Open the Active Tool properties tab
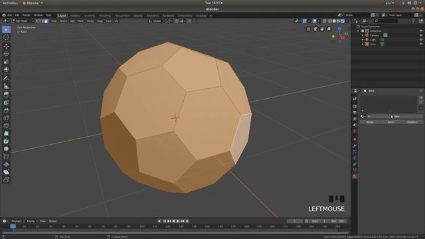 click(355, 99)
